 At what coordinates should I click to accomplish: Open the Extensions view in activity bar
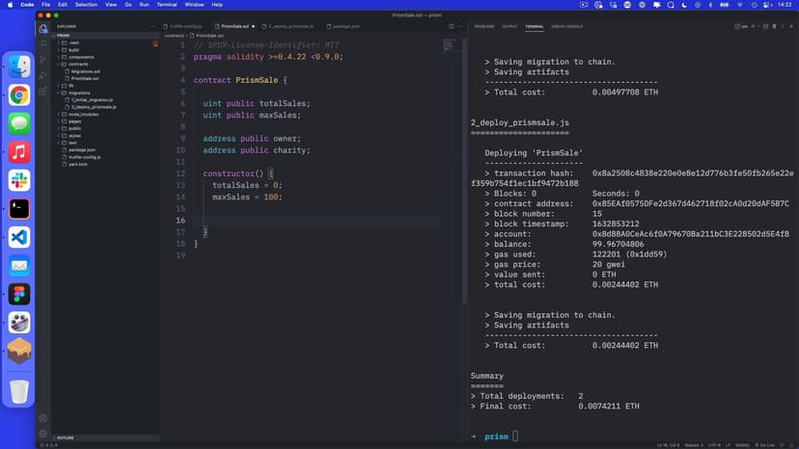point(43,91)
